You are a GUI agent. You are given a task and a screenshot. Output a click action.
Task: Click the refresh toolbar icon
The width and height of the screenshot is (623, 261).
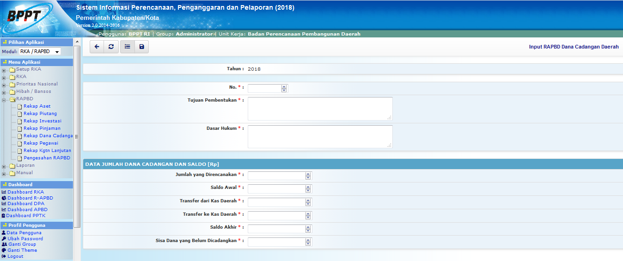[x=111, y=47]
